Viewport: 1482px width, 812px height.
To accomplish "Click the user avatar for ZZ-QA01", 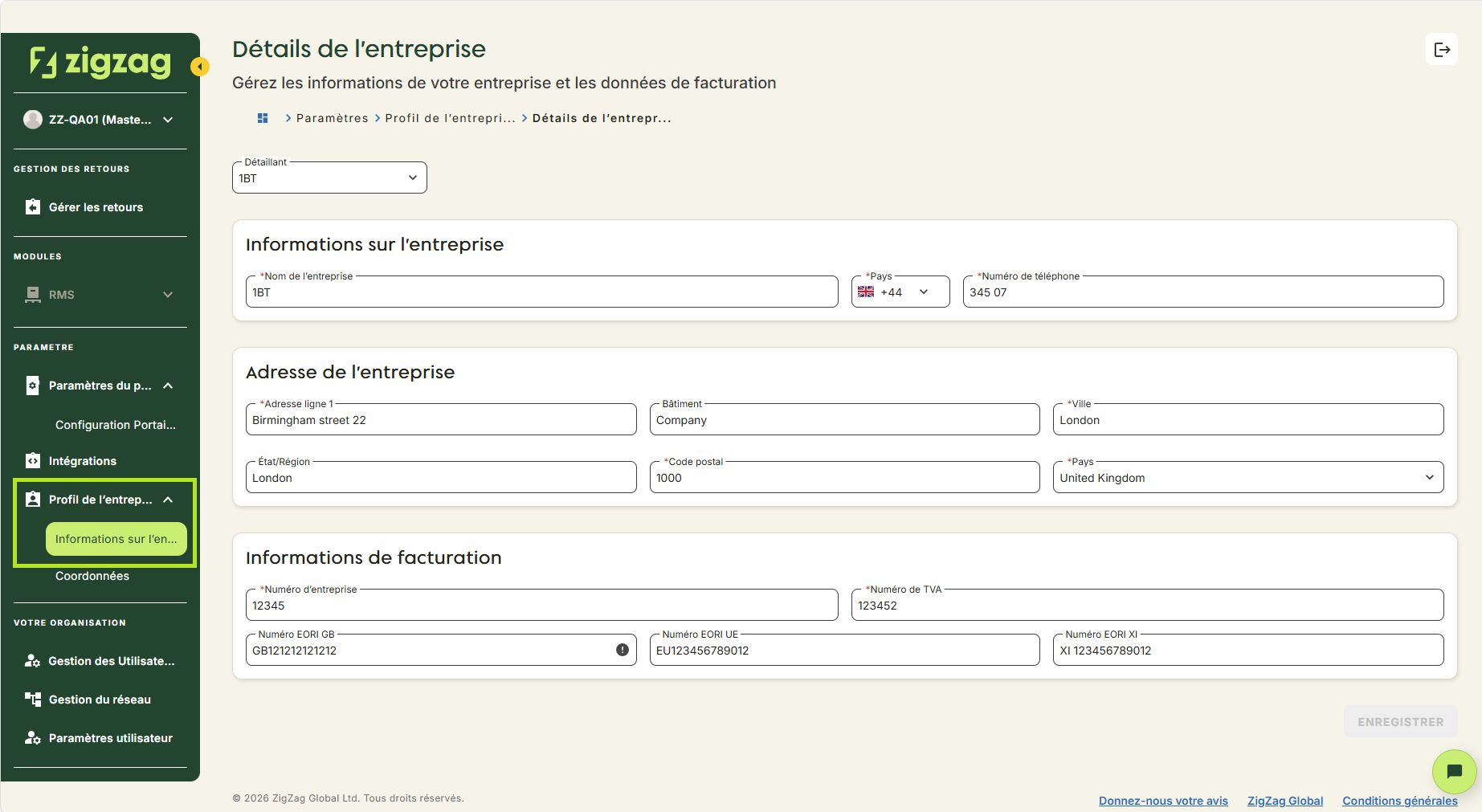I will [33, 120].
